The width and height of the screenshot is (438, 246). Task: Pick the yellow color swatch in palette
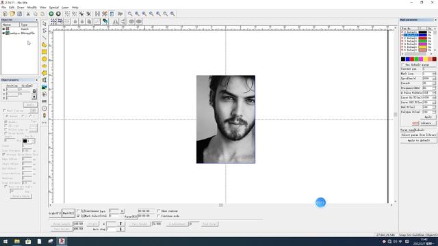tap(426, 59)
